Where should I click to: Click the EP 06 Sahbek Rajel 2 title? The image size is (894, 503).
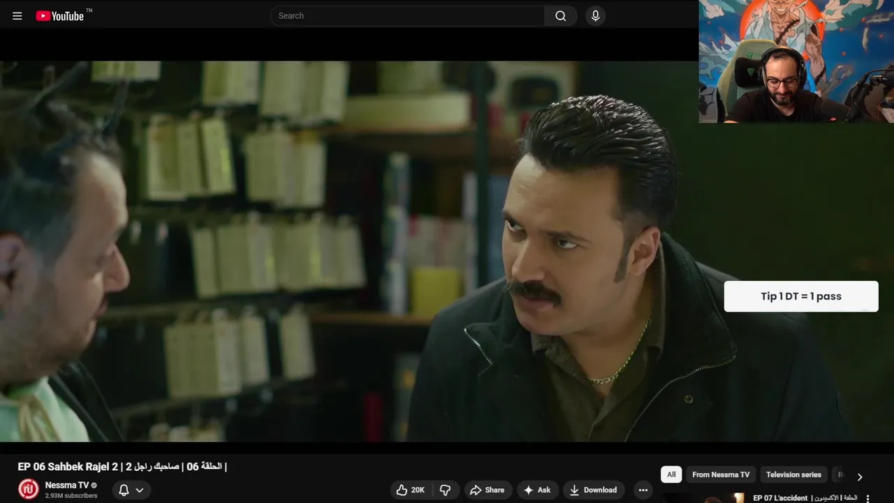[122, 467]
